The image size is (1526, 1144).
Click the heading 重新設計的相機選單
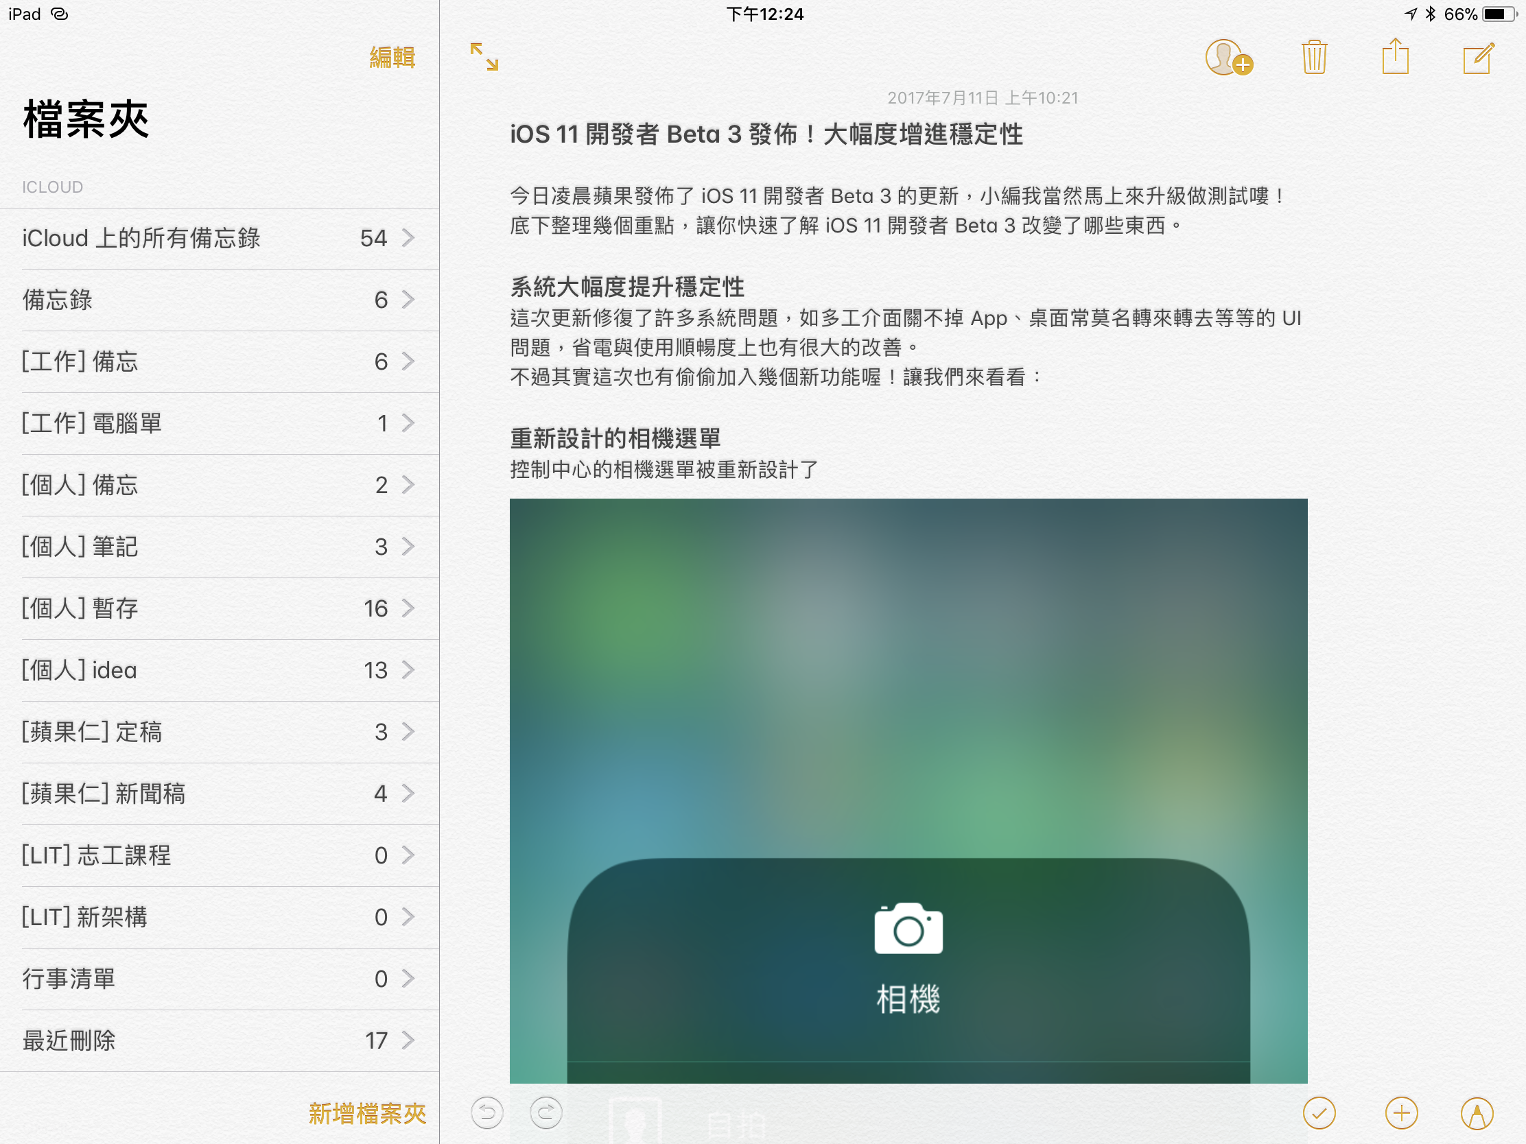point(615,438)
